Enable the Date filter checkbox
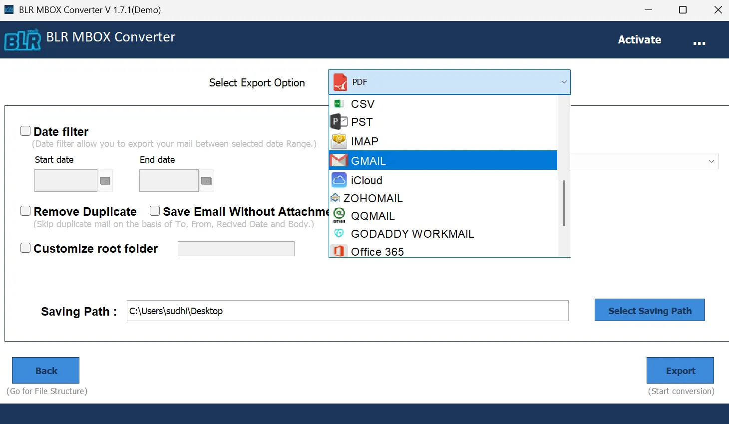Screen dimensions: 729x424 pos(25,130)
